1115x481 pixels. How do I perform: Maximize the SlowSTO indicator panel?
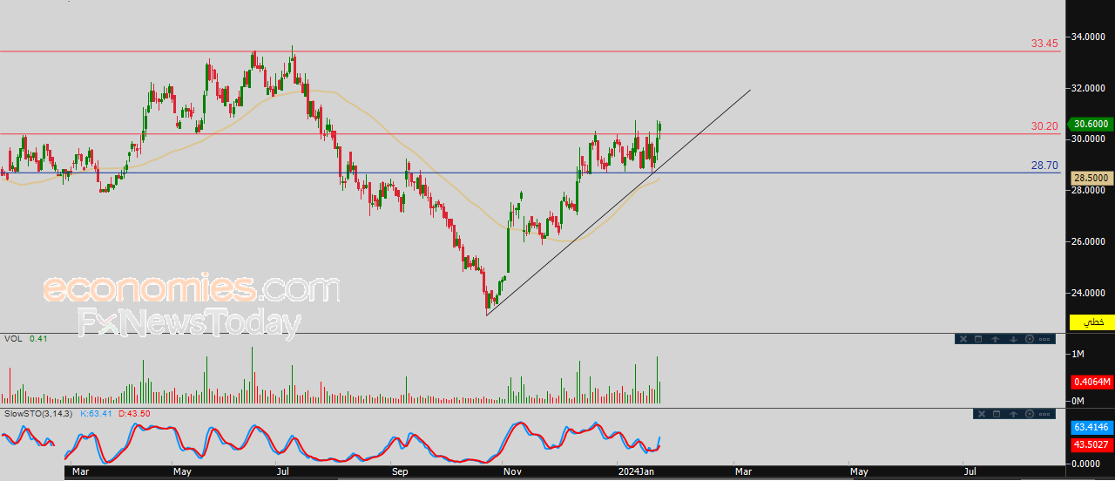[x=997, y=414]
